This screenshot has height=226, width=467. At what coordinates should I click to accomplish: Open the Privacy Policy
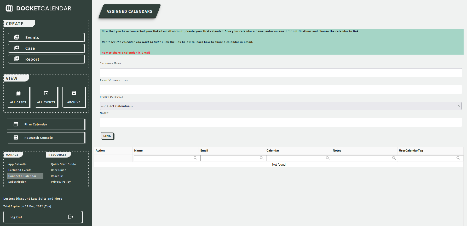coord(61,182)
